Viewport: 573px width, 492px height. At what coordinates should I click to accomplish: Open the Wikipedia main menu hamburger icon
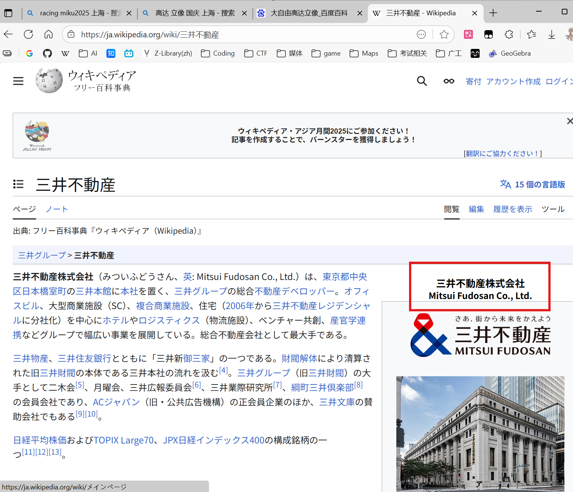point(18,81)
